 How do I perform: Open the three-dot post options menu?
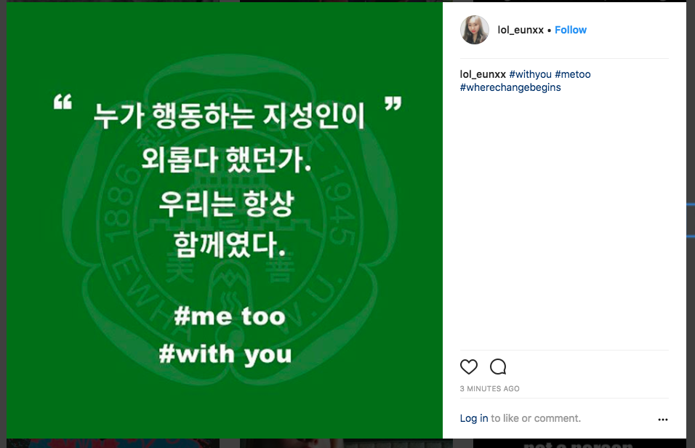(663, 418)
